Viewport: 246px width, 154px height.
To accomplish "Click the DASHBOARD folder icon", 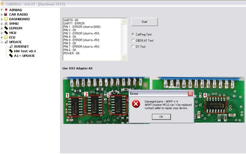I will point(6,19).
